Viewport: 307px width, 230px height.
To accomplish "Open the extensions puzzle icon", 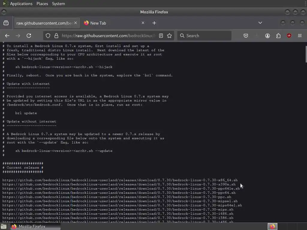I will click(x=278, y=36).
